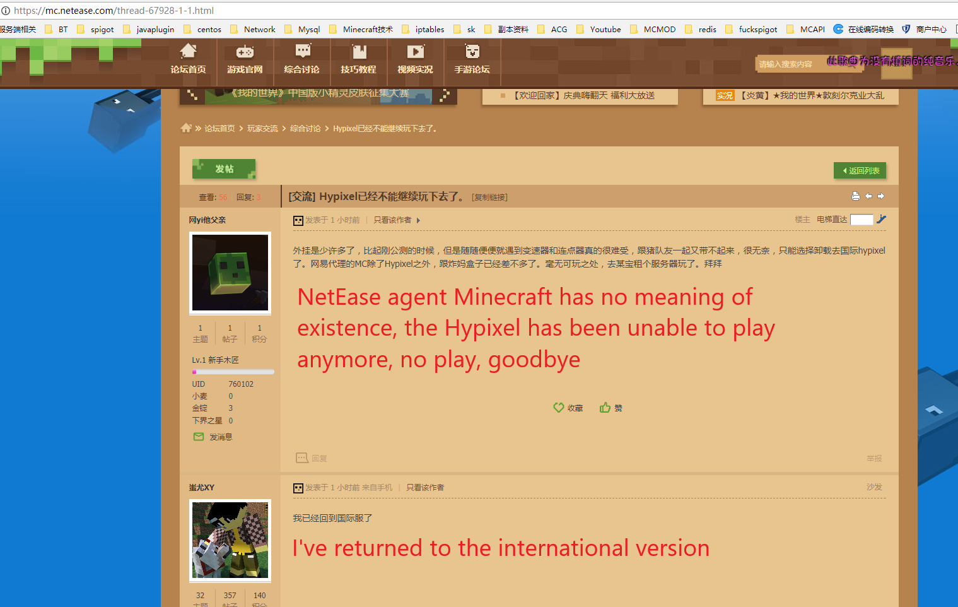Open the javaplugin bookmark folder

(x=149, y=29)
